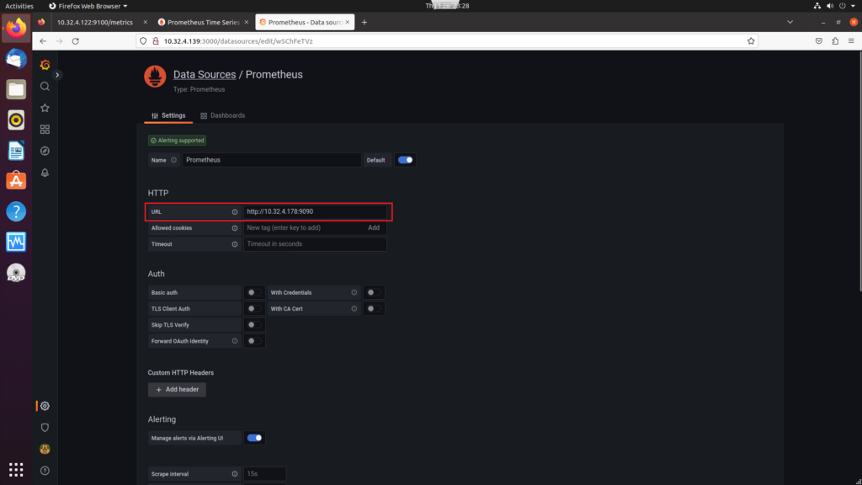Go back in Firefox
The image size is (862, 485).
tap(43, 41)
